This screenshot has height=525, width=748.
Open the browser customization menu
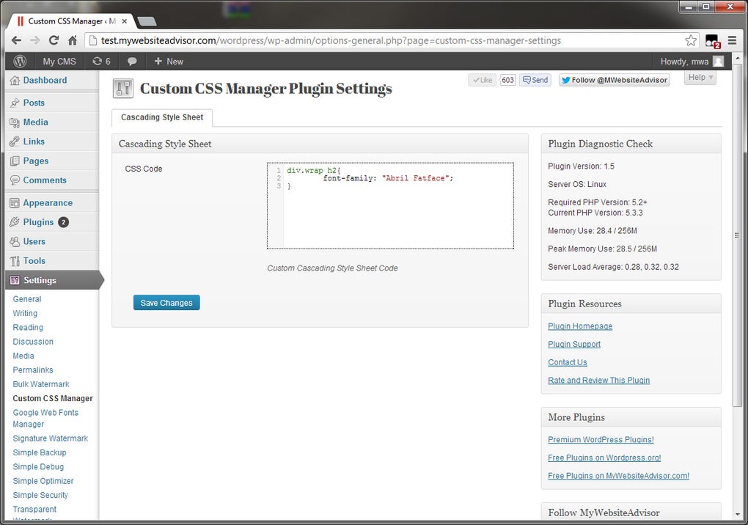pos(732,40)
